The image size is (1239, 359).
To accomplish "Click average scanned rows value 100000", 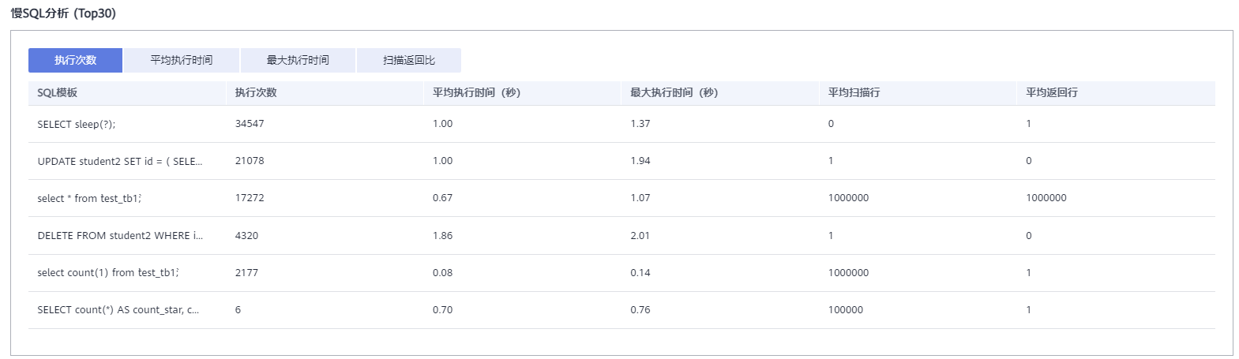I will coord(846,309).
